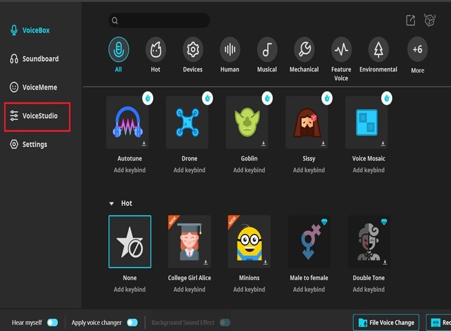Add keybind for Autotune

point(130,170)
